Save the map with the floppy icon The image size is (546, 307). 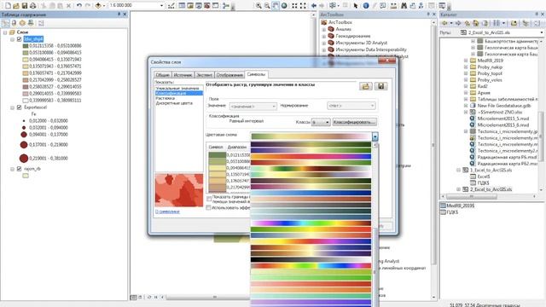pyautogui.click(x=25, y=6)
